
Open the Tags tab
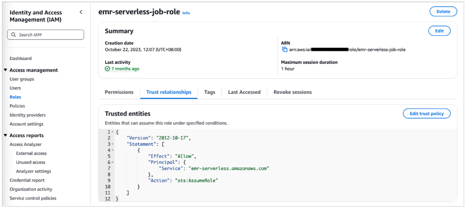coord(209,92)
